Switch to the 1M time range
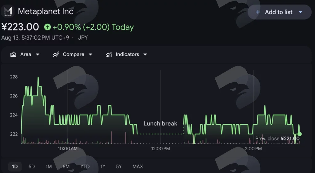 click(x=49, y=167)
